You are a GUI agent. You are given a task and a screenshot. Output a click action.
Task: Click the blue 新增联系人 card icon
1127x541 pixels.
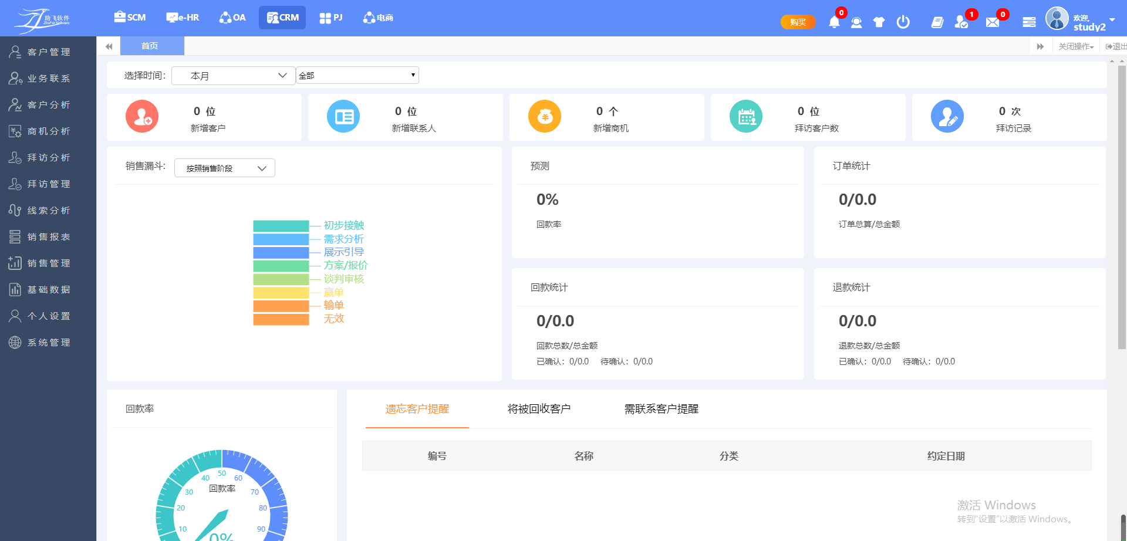click(343, 116)
